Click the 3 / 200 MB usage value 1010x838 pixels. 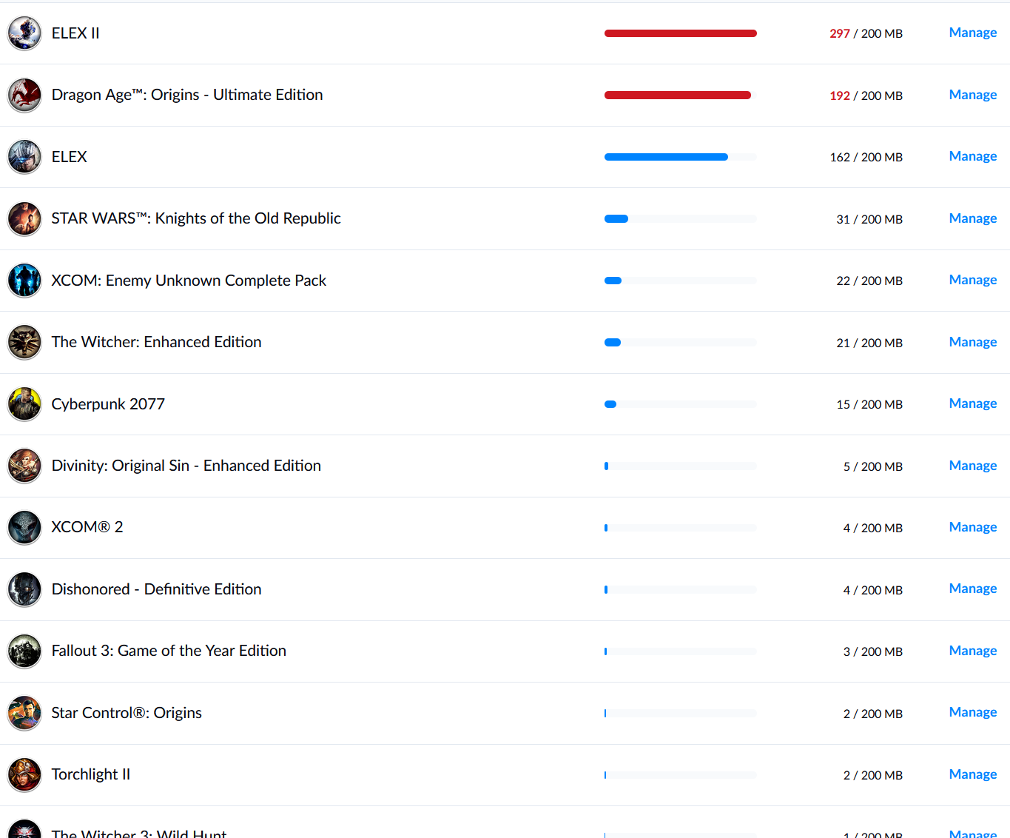[x=873, y=652]
